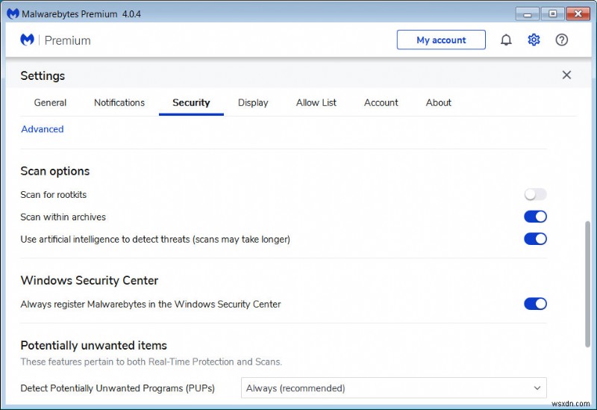597x410 pixels.
Task: Click the My account button
Action: (x=441, y=40)
